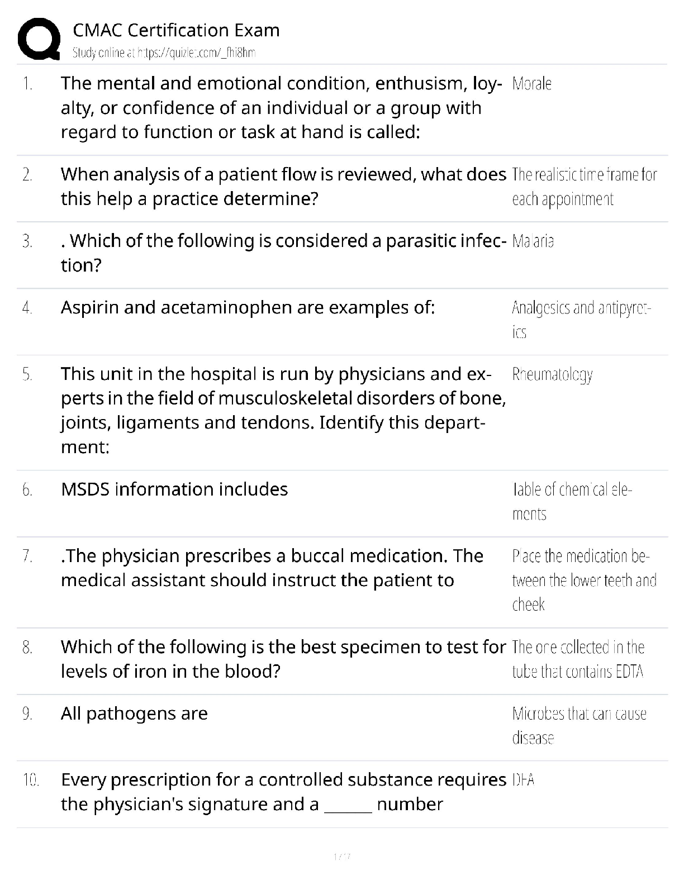Click the iron levels specimen question
Screen dimensions: 684x885
pyautogui.click(x=283, y=659)
